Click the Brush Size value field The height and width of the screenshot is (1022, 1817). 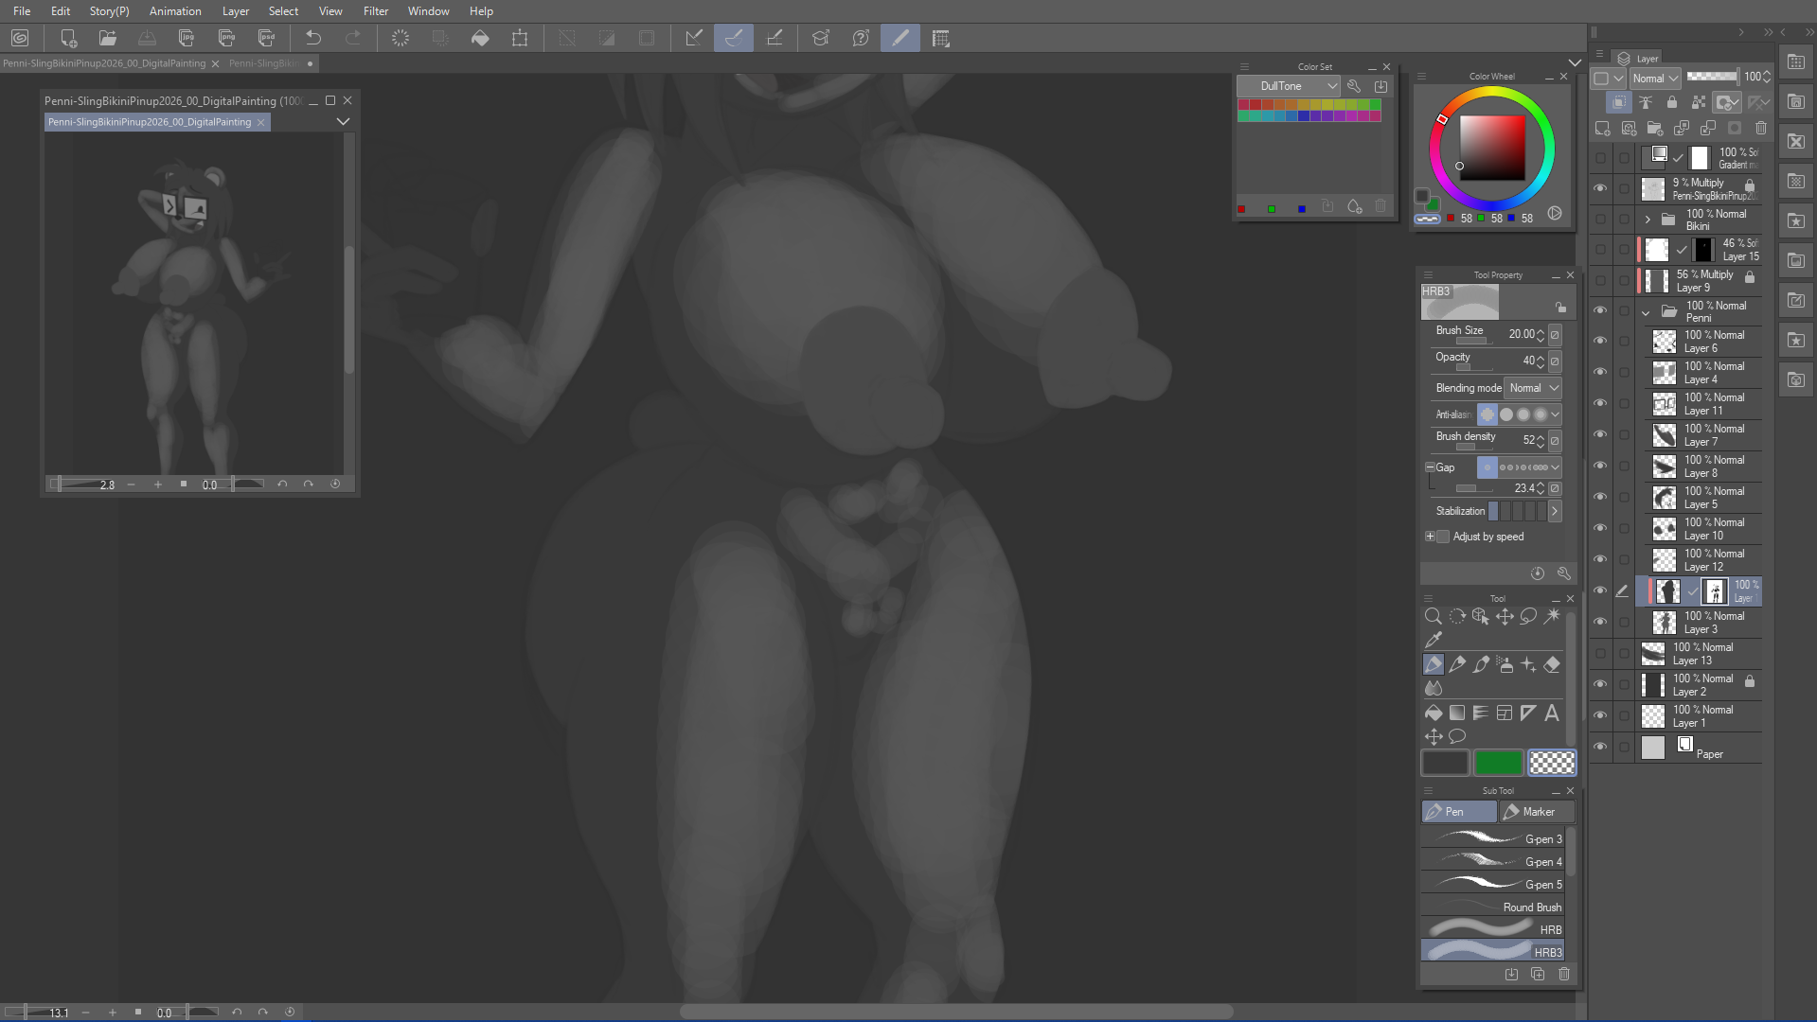point(1521,334)
